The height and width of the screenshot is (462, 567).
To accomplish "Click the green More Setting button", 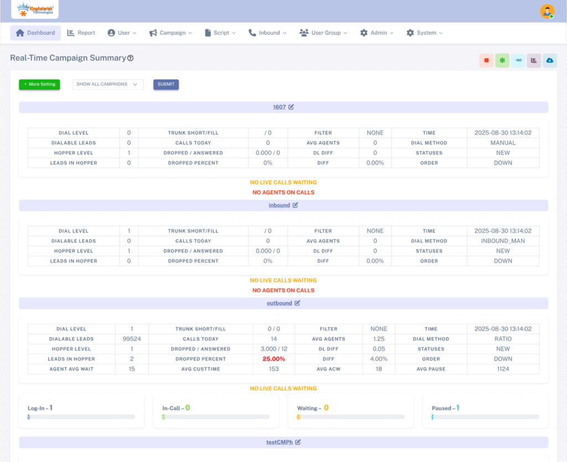I will point(39,84).
